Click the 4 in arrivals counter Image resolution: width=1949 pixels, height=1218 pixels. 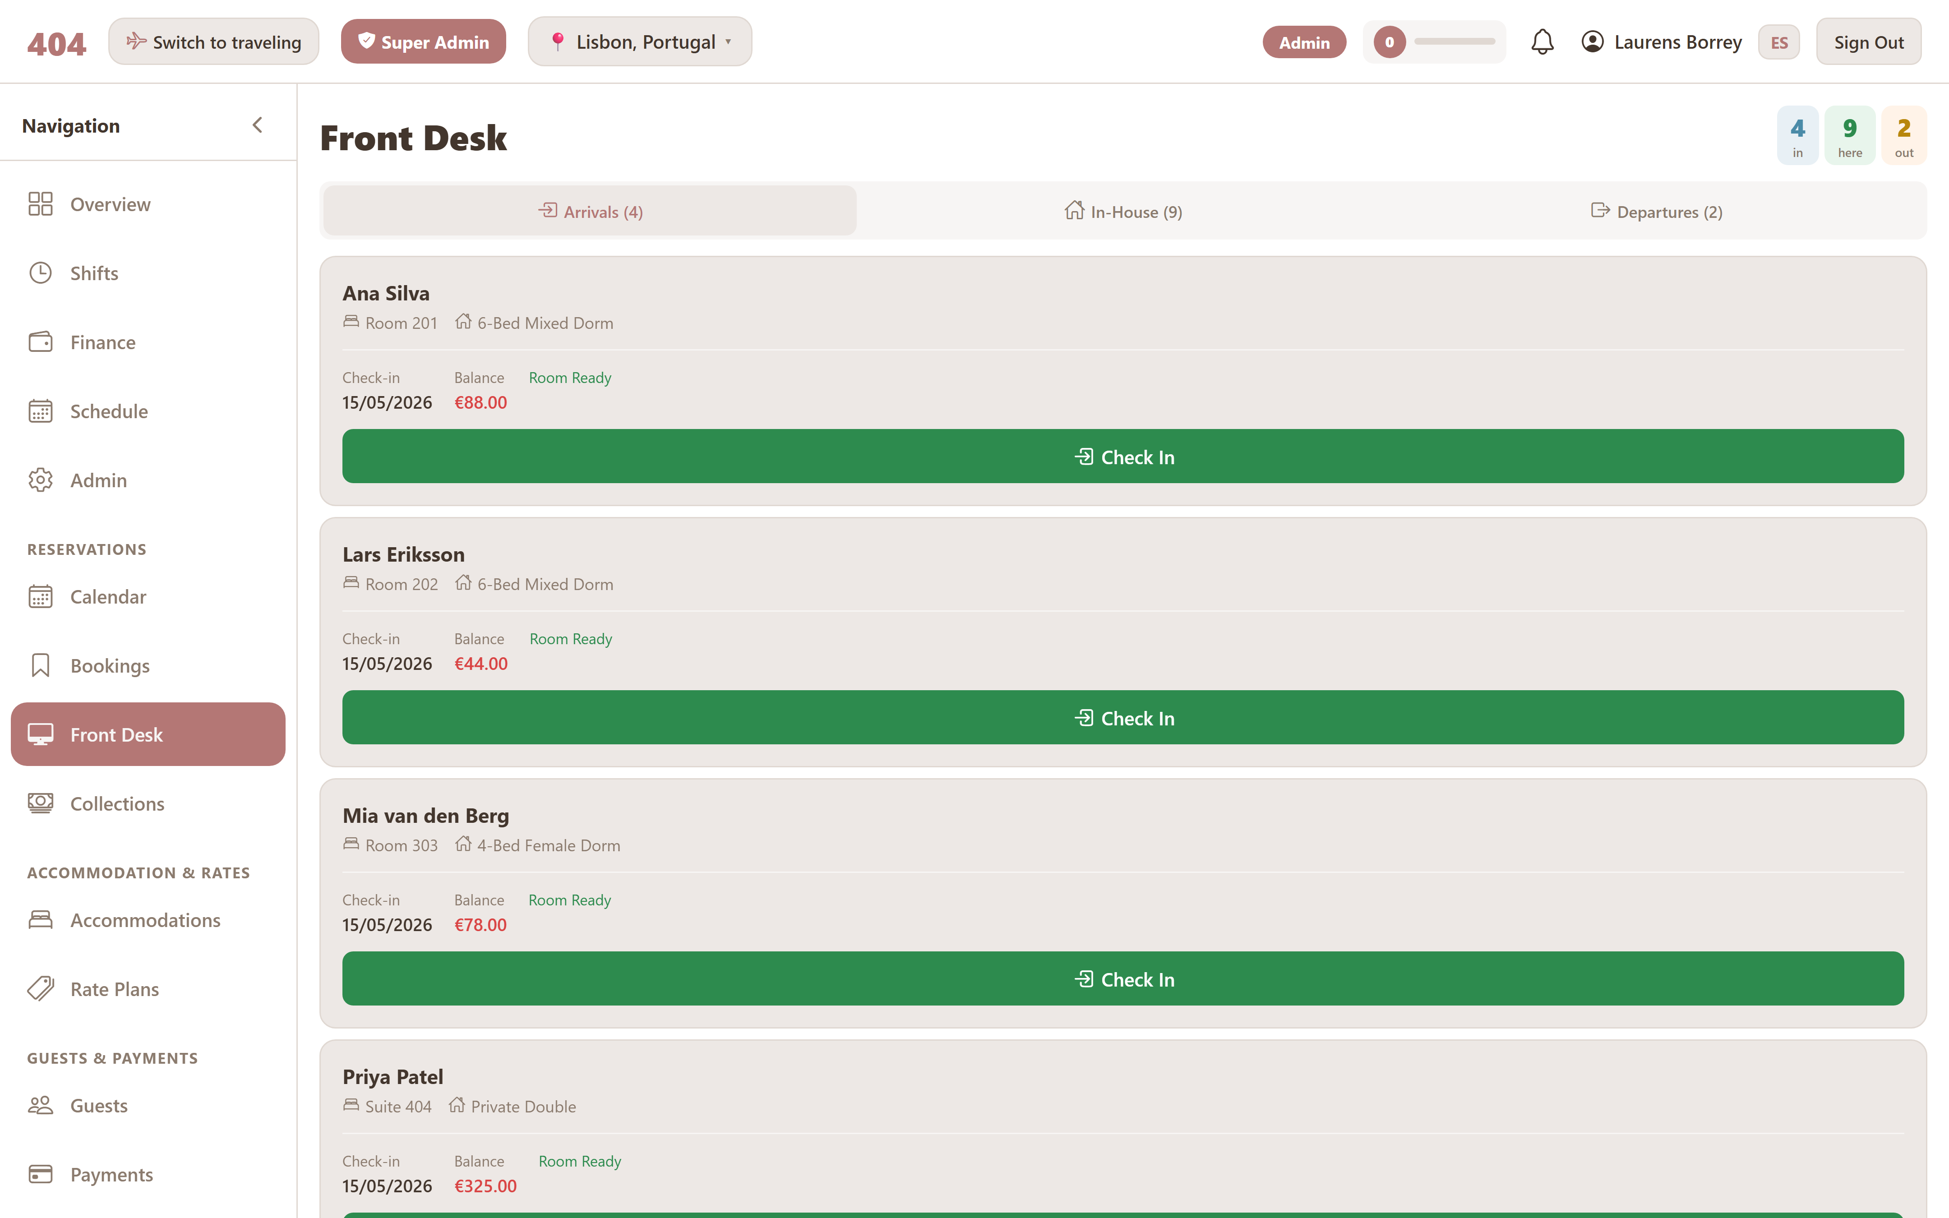pos(1797,135)
